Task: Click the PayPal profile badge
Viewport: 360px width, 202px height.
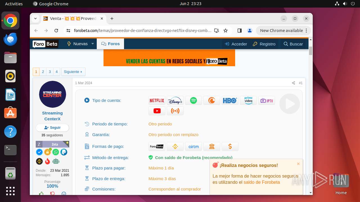Action: pyautogui.click(x=64, y=152)
